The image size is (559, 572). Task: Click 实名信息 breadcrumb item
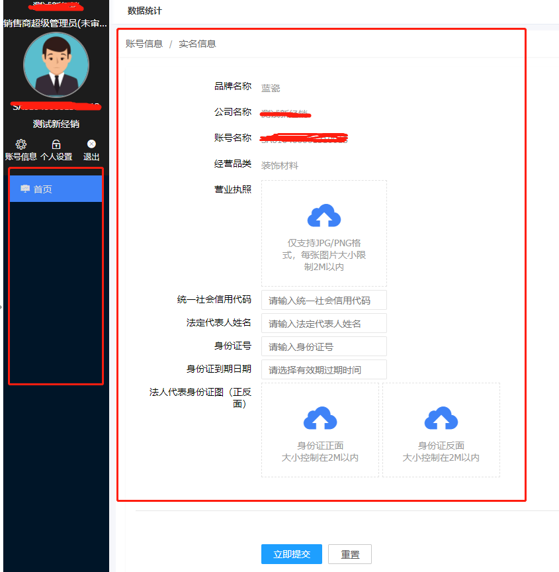pos(198,44)
